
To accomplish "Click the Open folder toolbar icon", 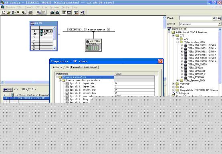I will [x=8, y=12].
